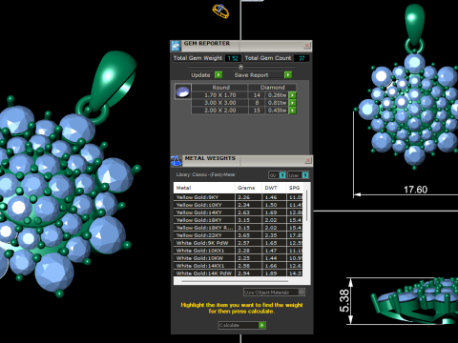Toggle the User option in Metal Weights
The width and height of the screenshot is (458, 343).
tap(298, 175)
